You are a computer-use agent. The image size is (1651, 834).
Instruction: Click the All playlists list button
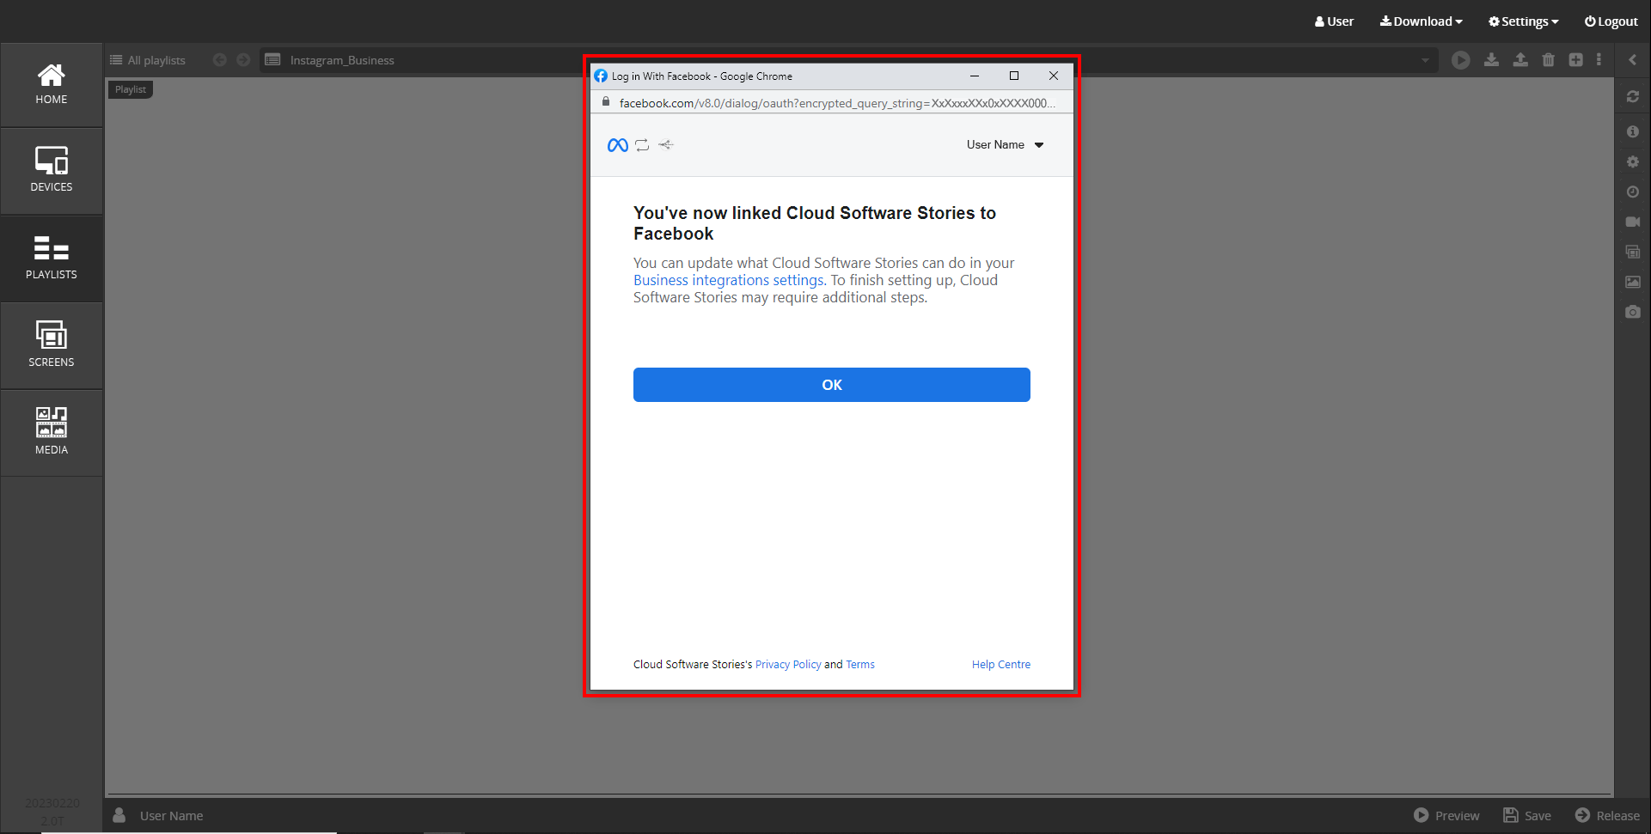pyautogui.click(x=148, y=60)
